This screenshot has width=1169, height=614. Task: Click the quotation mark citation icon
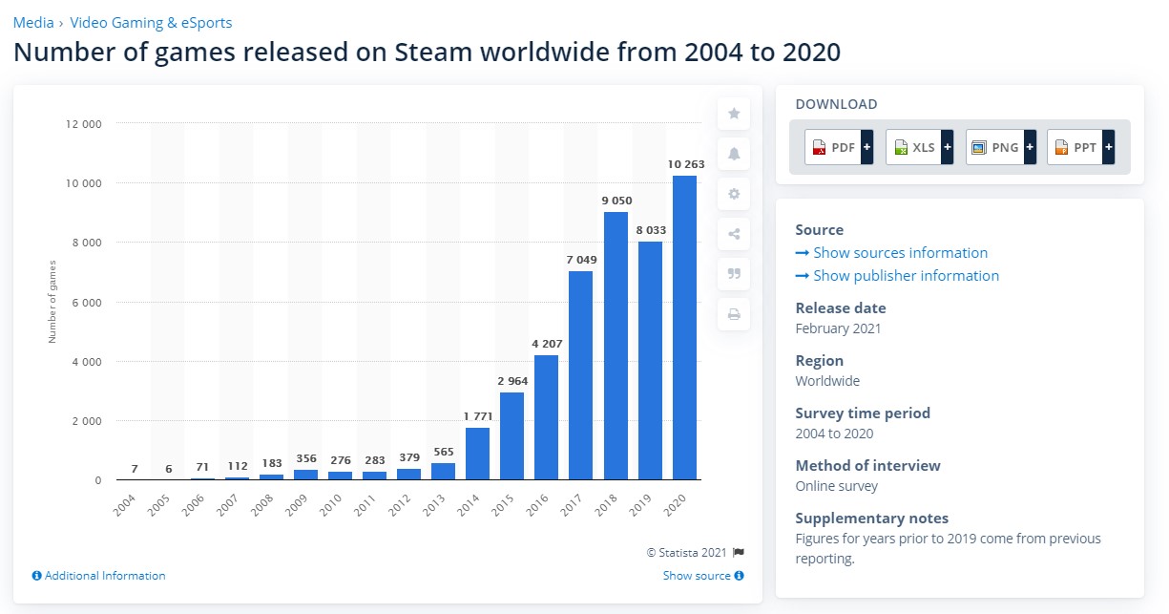tap(734, 274)
